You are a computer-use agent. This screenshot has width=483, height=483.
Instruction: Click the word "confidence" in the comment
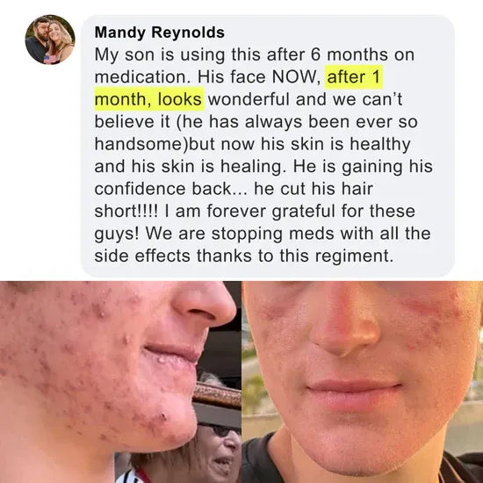click(141, 189)
